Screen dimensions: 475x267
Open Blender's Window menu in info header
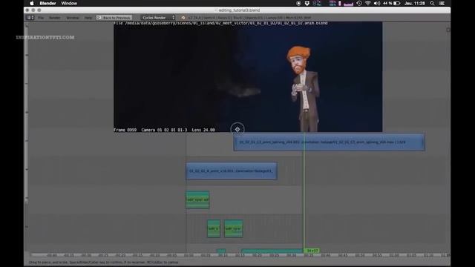point(73,18)
